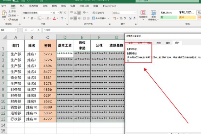201x134 pixels.
Task: Toggle the AutoSave switch in the title bar
Action: pyautogui.click(x=16, y=1)
